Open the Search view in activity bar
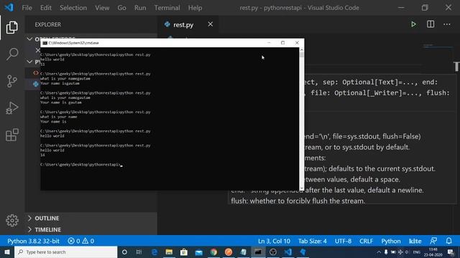The width and height of the screenshot is (460, 258). click(12, 54)
